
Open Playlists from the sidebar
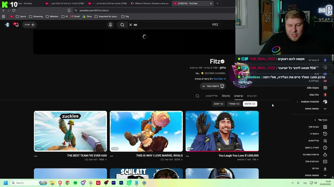pyautogui.click(x=318, y=141)
